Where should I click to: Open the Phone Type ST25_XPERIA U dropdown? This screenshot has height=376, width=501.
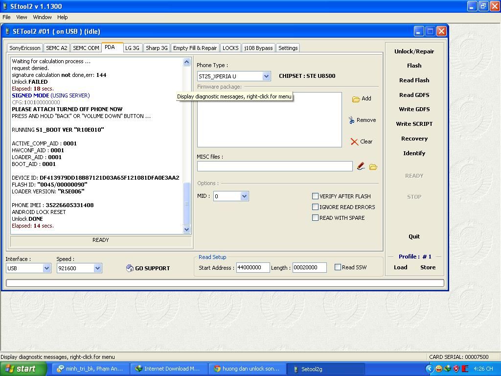pyautogui.click(x=266, y=76)
